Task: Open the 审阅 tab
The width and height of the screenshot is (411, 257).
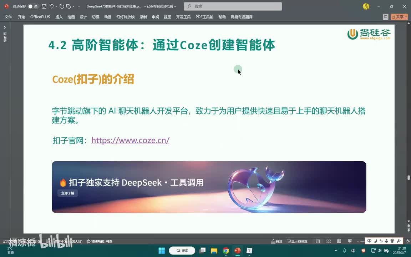Action: point(156,17)
